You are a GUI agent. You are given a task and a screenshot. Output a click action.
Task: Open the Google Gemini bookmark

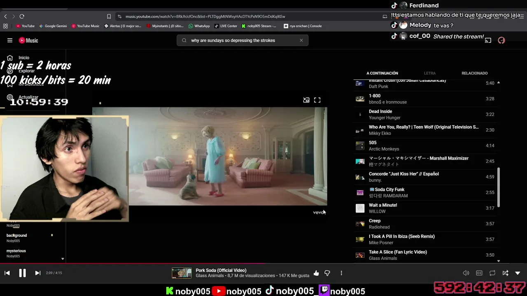53,26
